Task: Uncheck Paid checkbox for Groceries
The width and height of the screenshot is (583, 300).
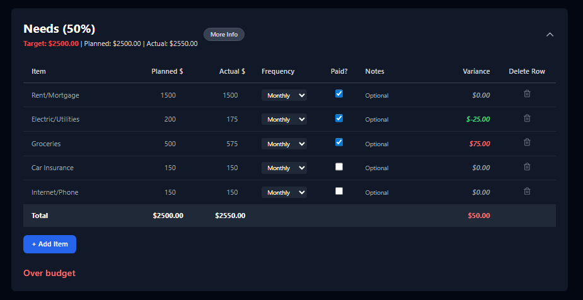Action: 338,142
